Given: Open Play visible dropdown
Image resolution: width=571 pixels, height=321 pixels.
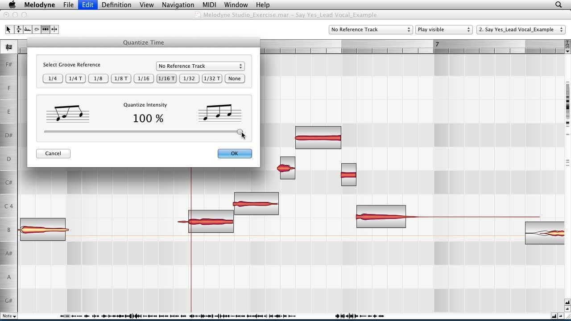Looking at the screenshot, I should click(444, 29).
